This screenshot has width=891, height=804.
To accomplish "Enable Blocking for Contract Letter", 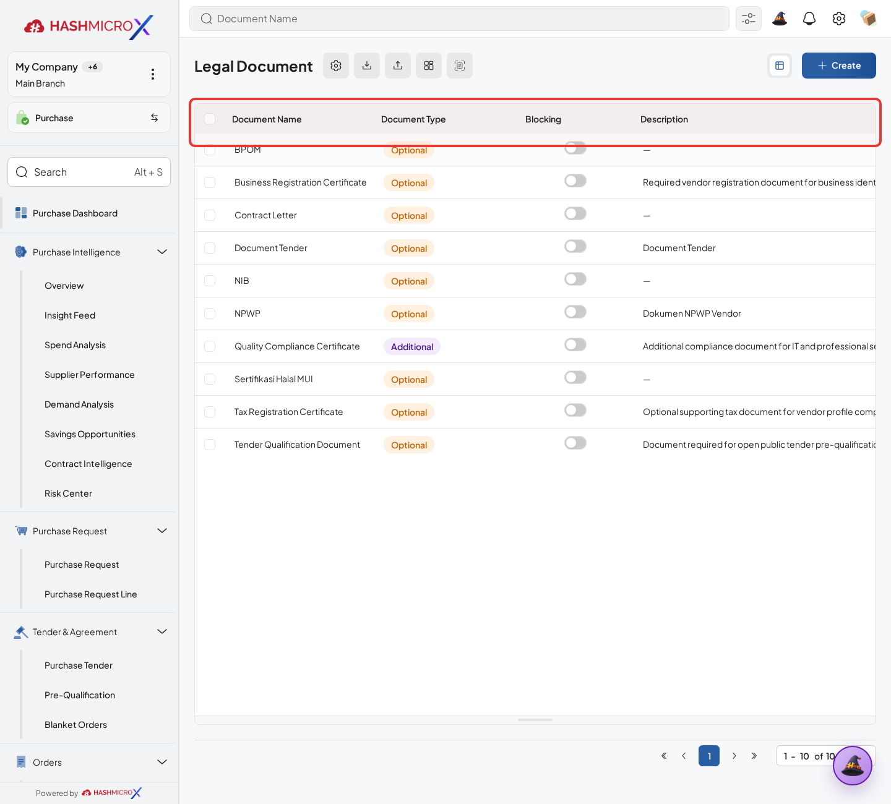I will point(575,213).
